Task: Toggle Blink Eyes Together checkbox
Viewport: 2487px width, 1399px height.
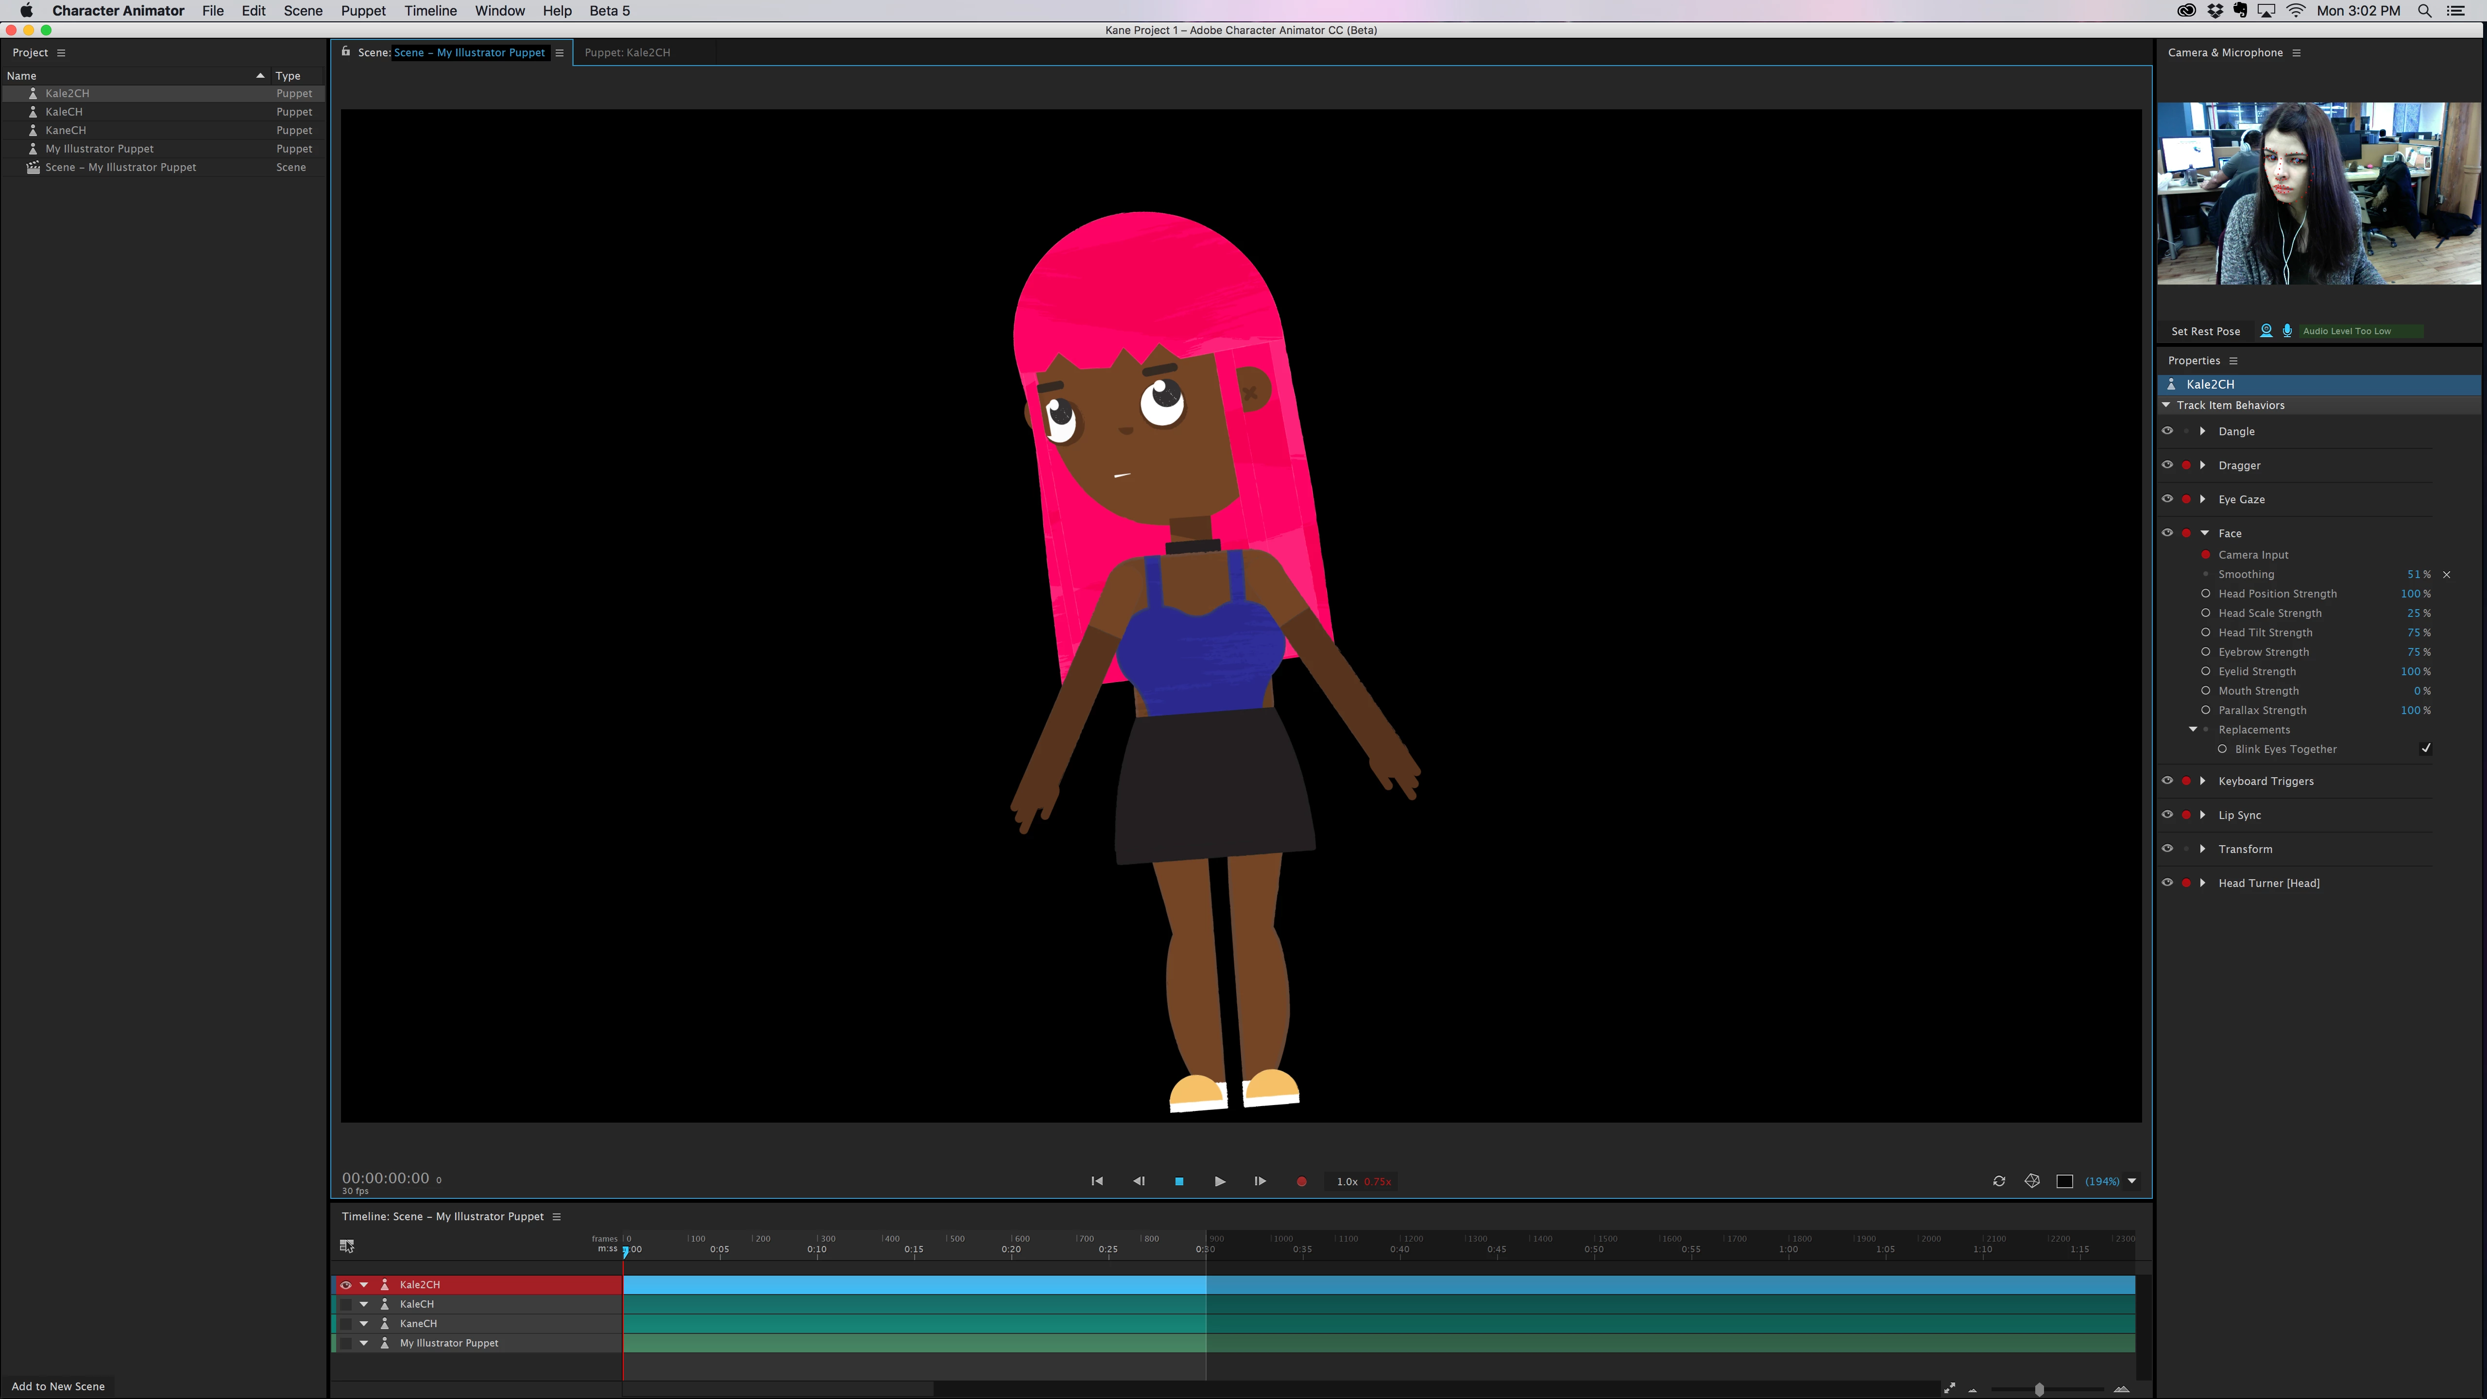Action: (2425, 748)
